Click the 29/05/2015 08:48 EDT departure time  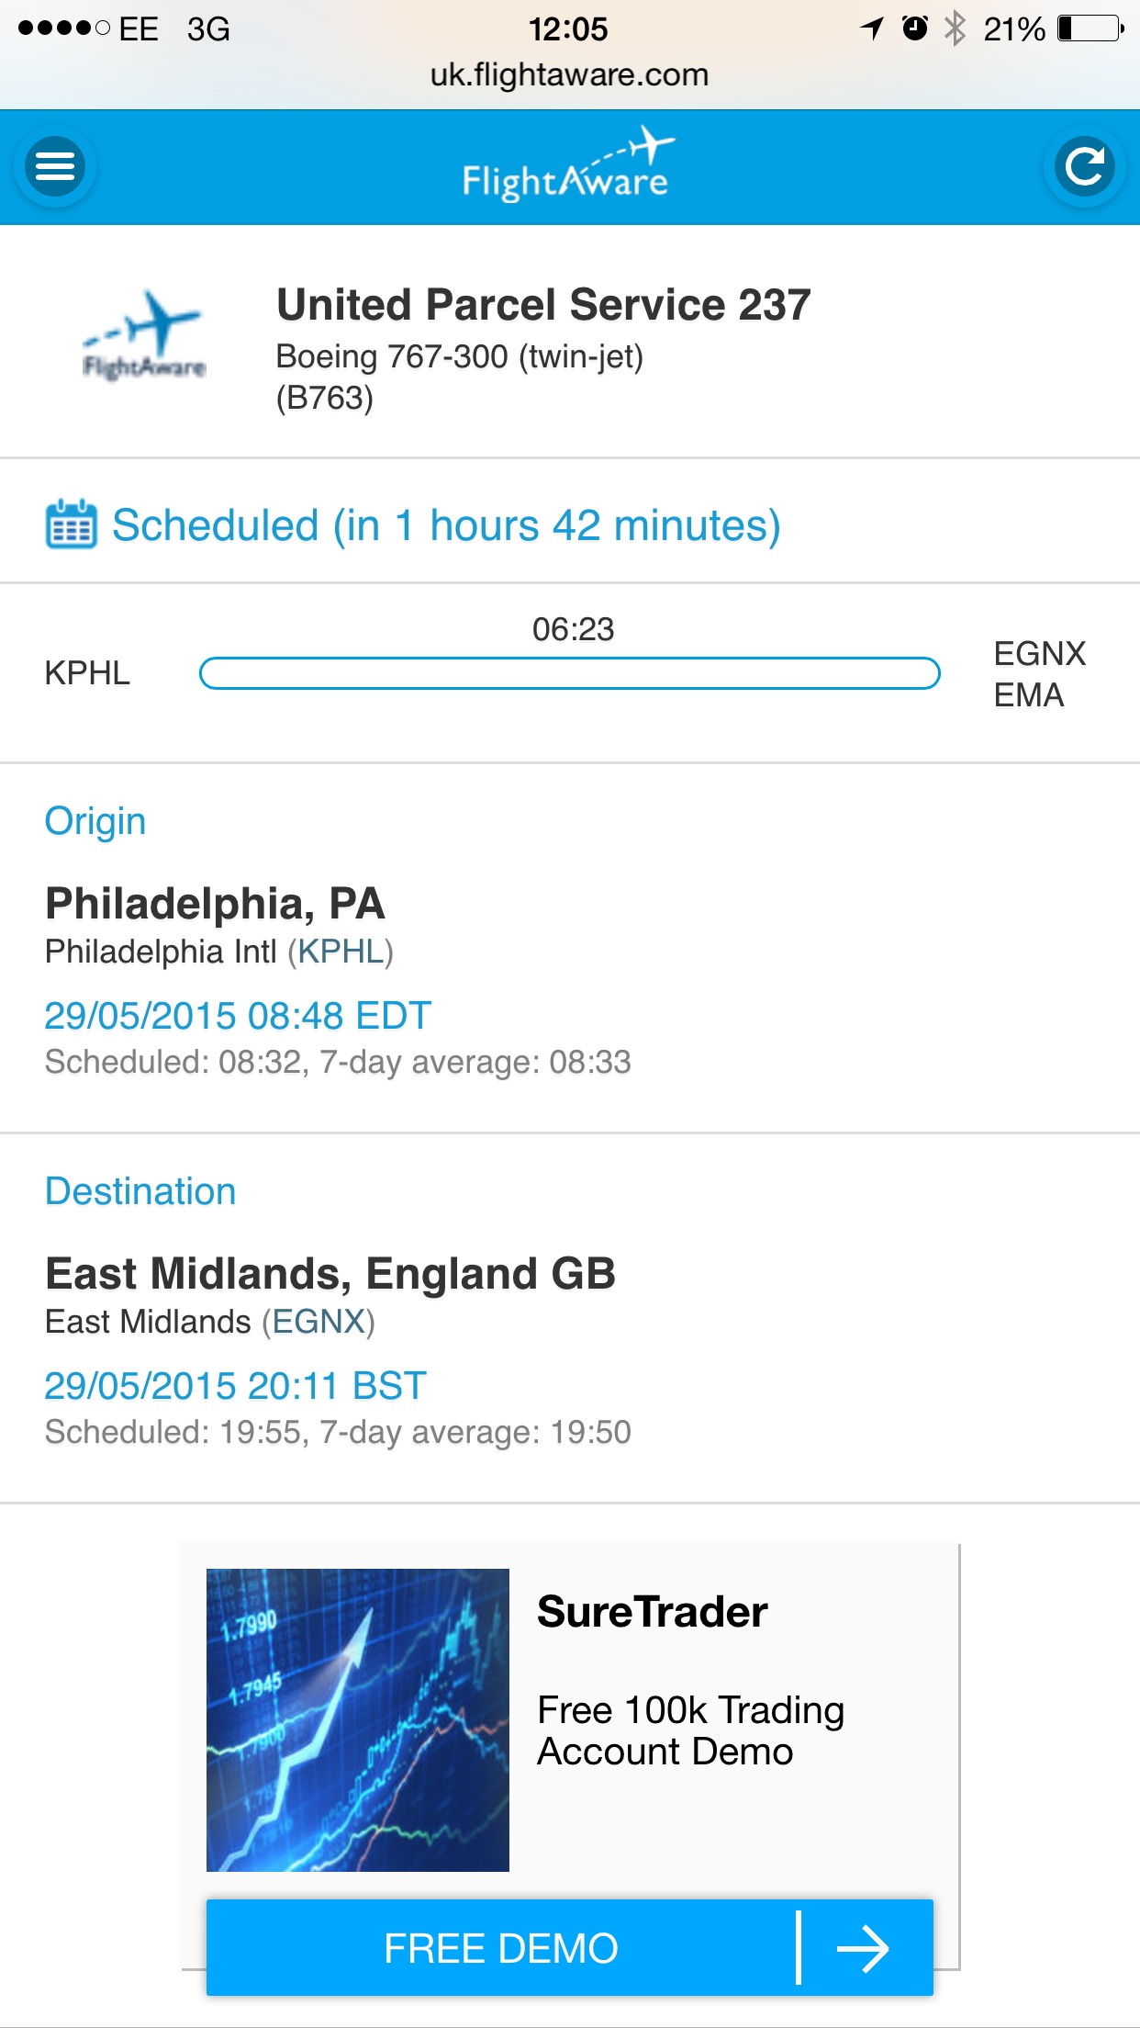[x=238, y=1016]
